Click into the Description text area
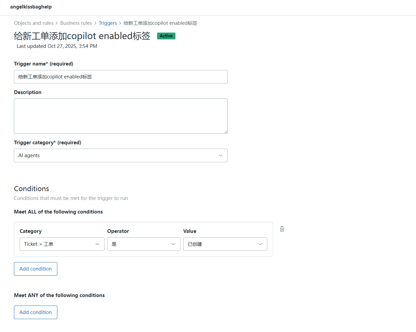Image resolution: width=416 pixels, height=332 pixels. pyautogui.click(x=120, y=116)
